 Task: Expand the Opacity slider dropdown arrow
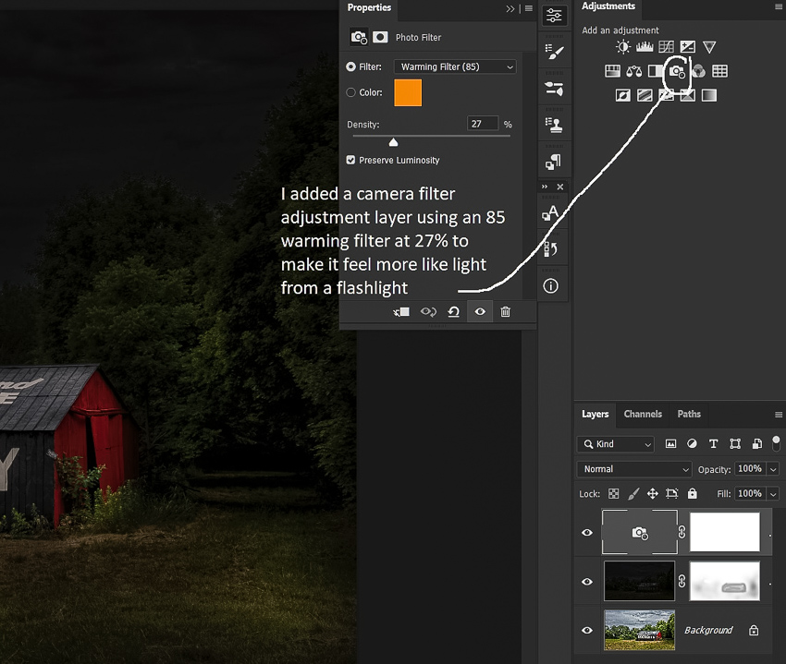click(x=773, y=469)
